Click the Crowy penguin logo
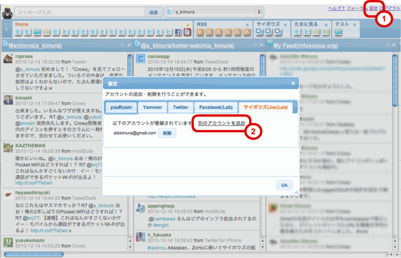This screenshot has width=401, height=258. click(x=7, y=12)
